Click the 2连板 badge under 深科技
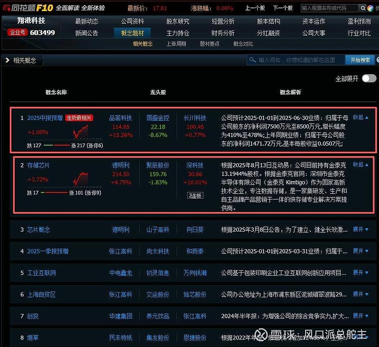The image size is (379, 347). tap(195, 196)
